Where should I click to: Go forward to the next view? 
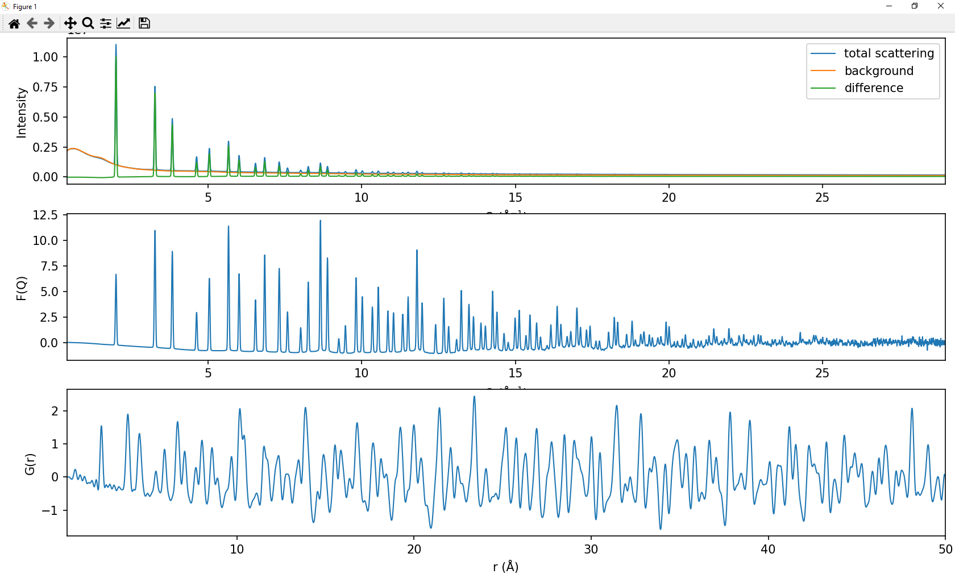(x=49, y=23)
